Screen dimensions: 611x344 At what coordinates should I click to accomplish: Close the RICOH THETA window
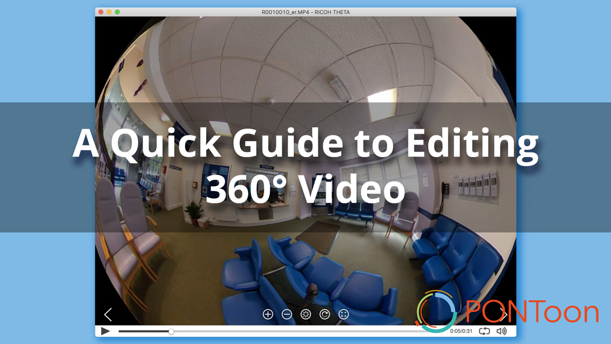(101, 12)
